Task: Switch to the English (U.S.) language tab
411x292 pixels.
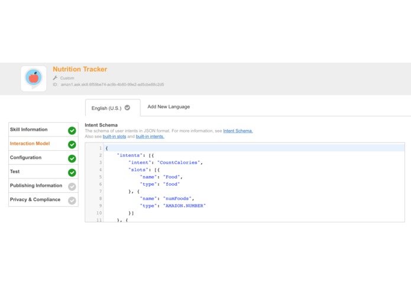Action: pos(113,108)
